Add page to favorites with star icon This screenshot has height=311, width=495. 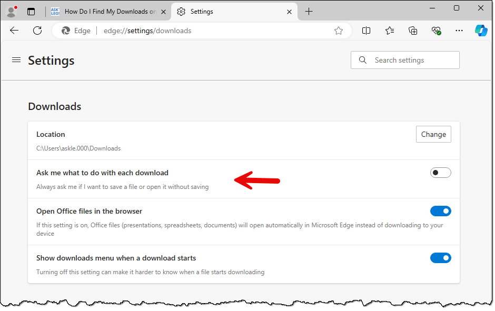coord(339,31)
